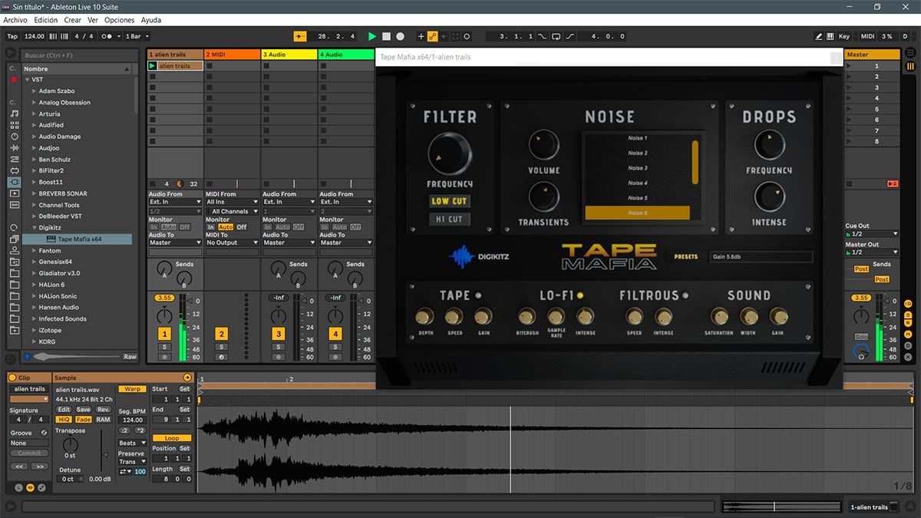Image resolution: width=921 pixels, height=518 pixels.
Task: Toggle the loop switch in the transport
Action: tap(556, 36)
